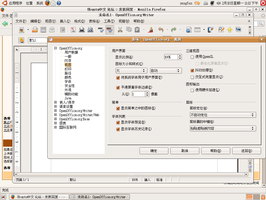266x200 pixels.
Task: Click the Navigator star icon
Action: point(230,30)
